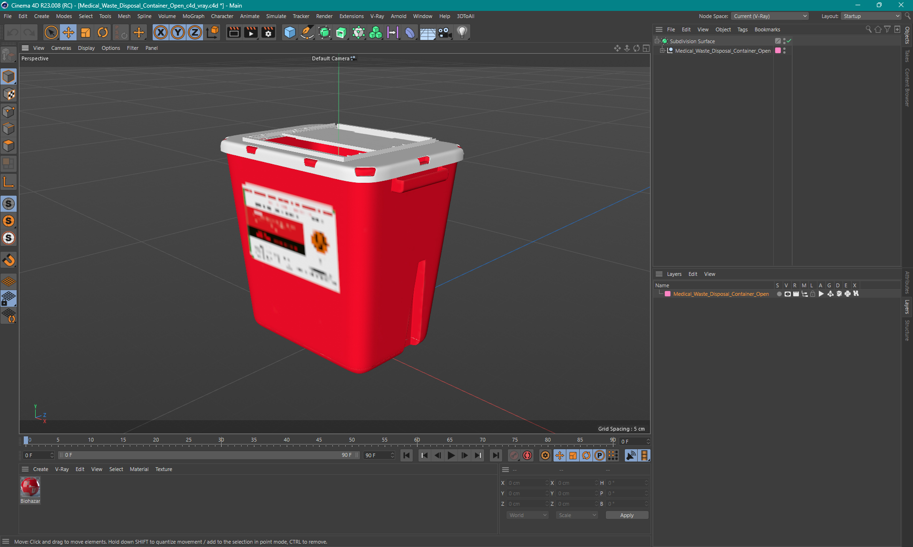Open the viewport hamburger menu
The image size is (913, 547).
[x=25, y=48]
